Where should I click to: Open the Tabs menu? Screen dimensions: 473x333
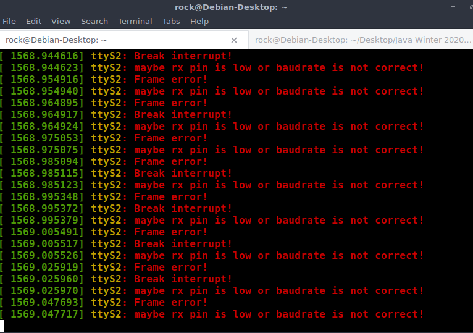tap(171, 21)
